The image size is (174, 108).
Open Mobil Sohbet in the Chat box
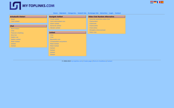[15, 41]
